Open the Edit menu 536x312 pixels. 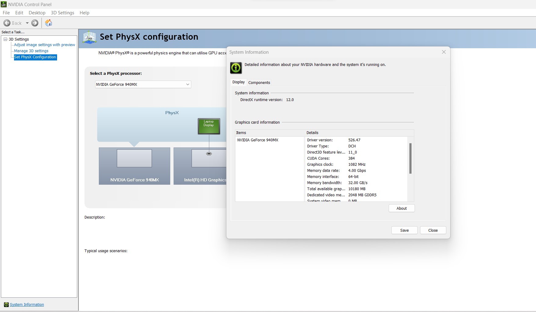19,13
